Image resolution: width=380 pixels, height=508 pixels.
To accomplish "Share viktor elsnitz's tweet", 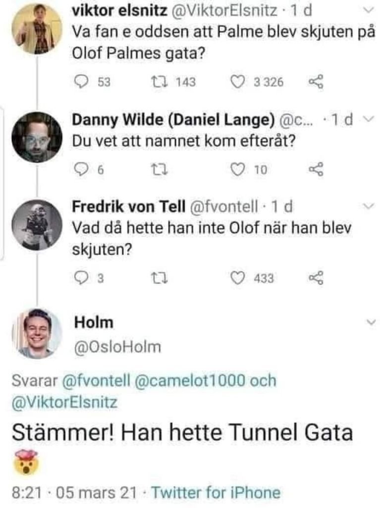I will [316, 82].
